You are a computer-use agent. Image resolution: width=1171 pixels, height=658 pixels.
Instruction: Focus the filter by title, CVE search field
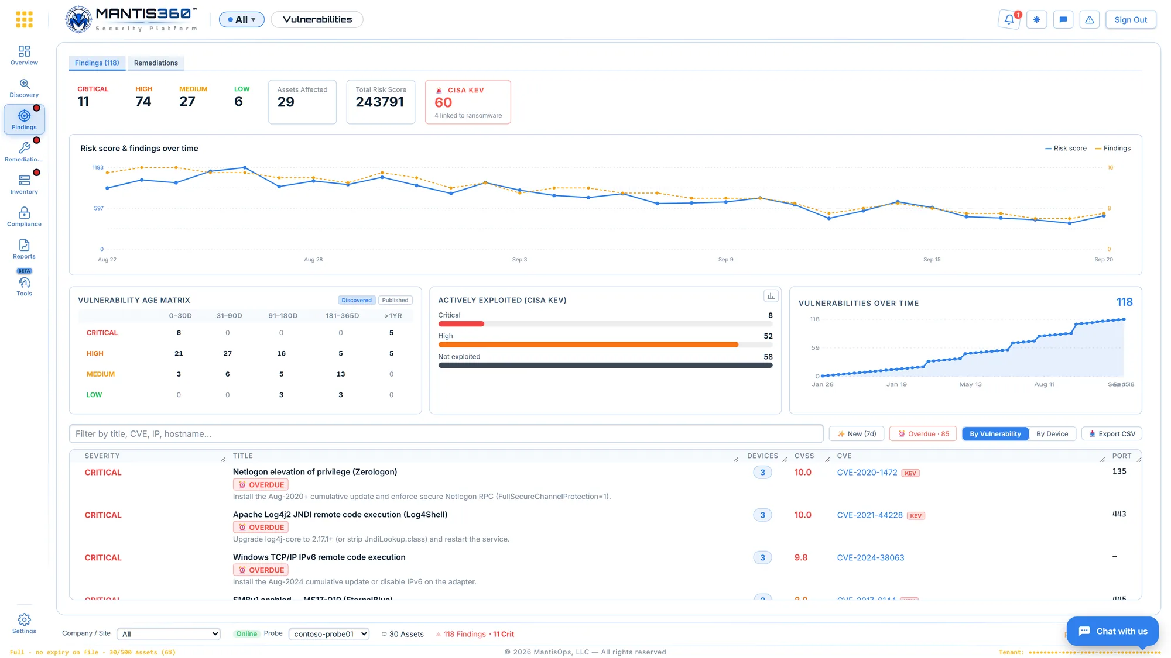(x=446, y=434)
